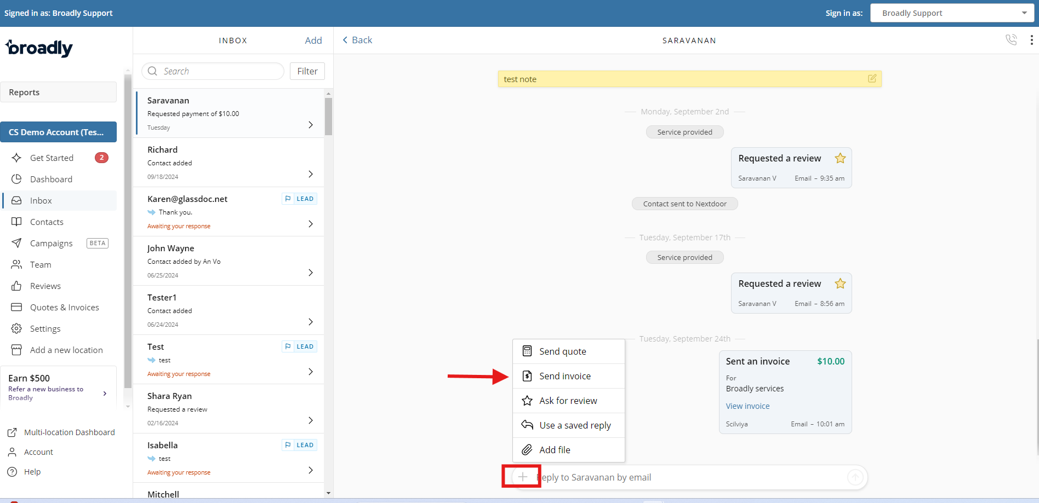Viewport: 1039px width, 503px height.
Task: Click the Send quote calculator icon
Action: pos(527,351)
